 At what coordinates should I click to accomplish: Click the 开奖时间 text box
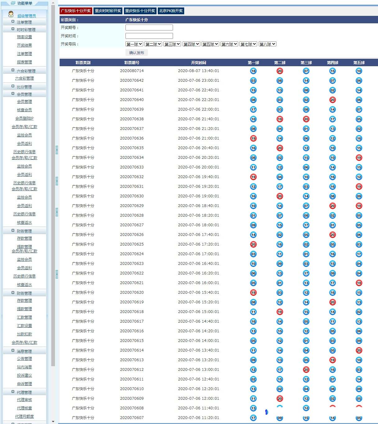149,36
